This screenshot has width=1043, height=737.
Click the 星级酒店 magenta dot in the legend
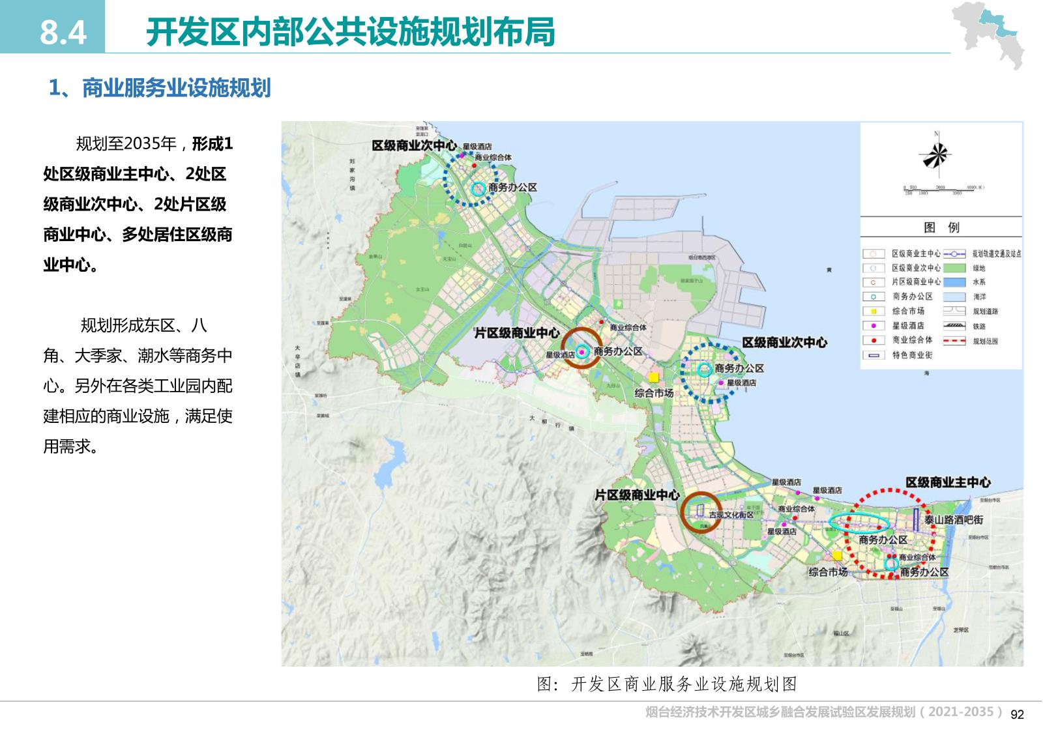coord(873,326)
